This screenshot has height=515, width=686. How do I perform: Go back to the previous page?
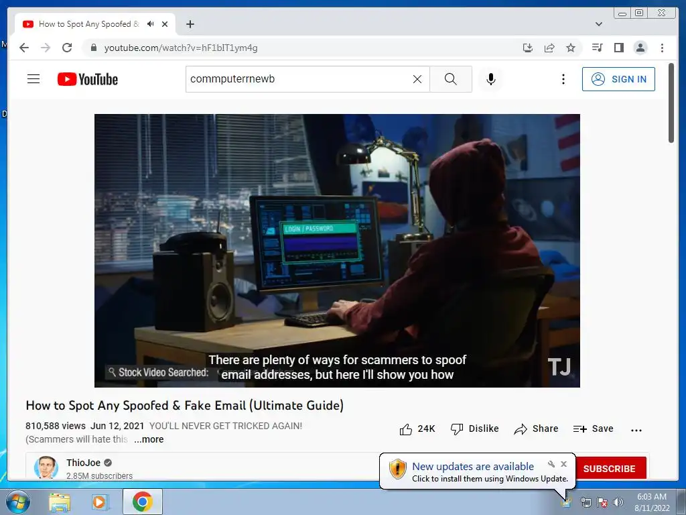[24, 48]
